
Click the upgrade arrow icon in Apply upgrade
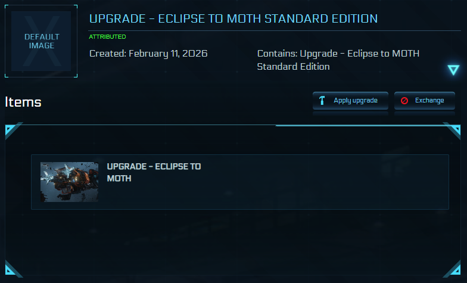tap(322, 101)
